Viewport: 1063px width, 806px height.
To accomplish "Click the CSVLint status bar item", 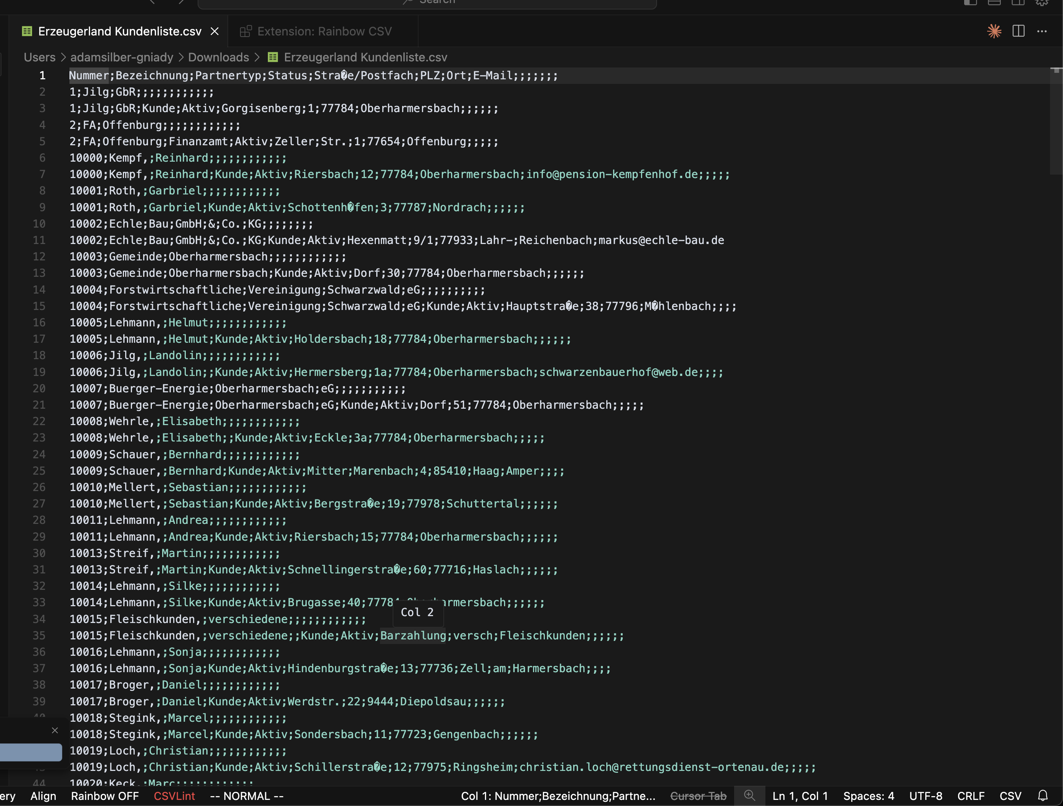I will tap(174, 796).
